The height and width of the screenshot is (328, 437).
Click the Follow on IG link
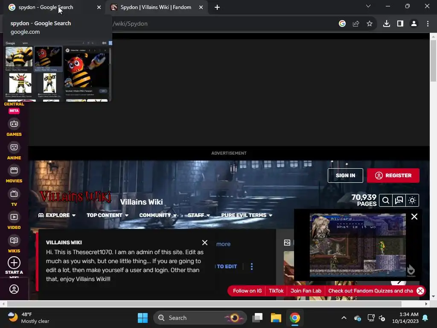pos(247,291)
